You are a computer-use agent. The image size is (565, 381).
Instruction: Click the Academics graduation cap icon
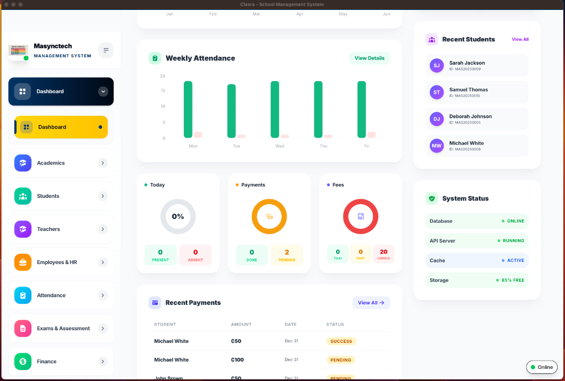coord(22,163)
